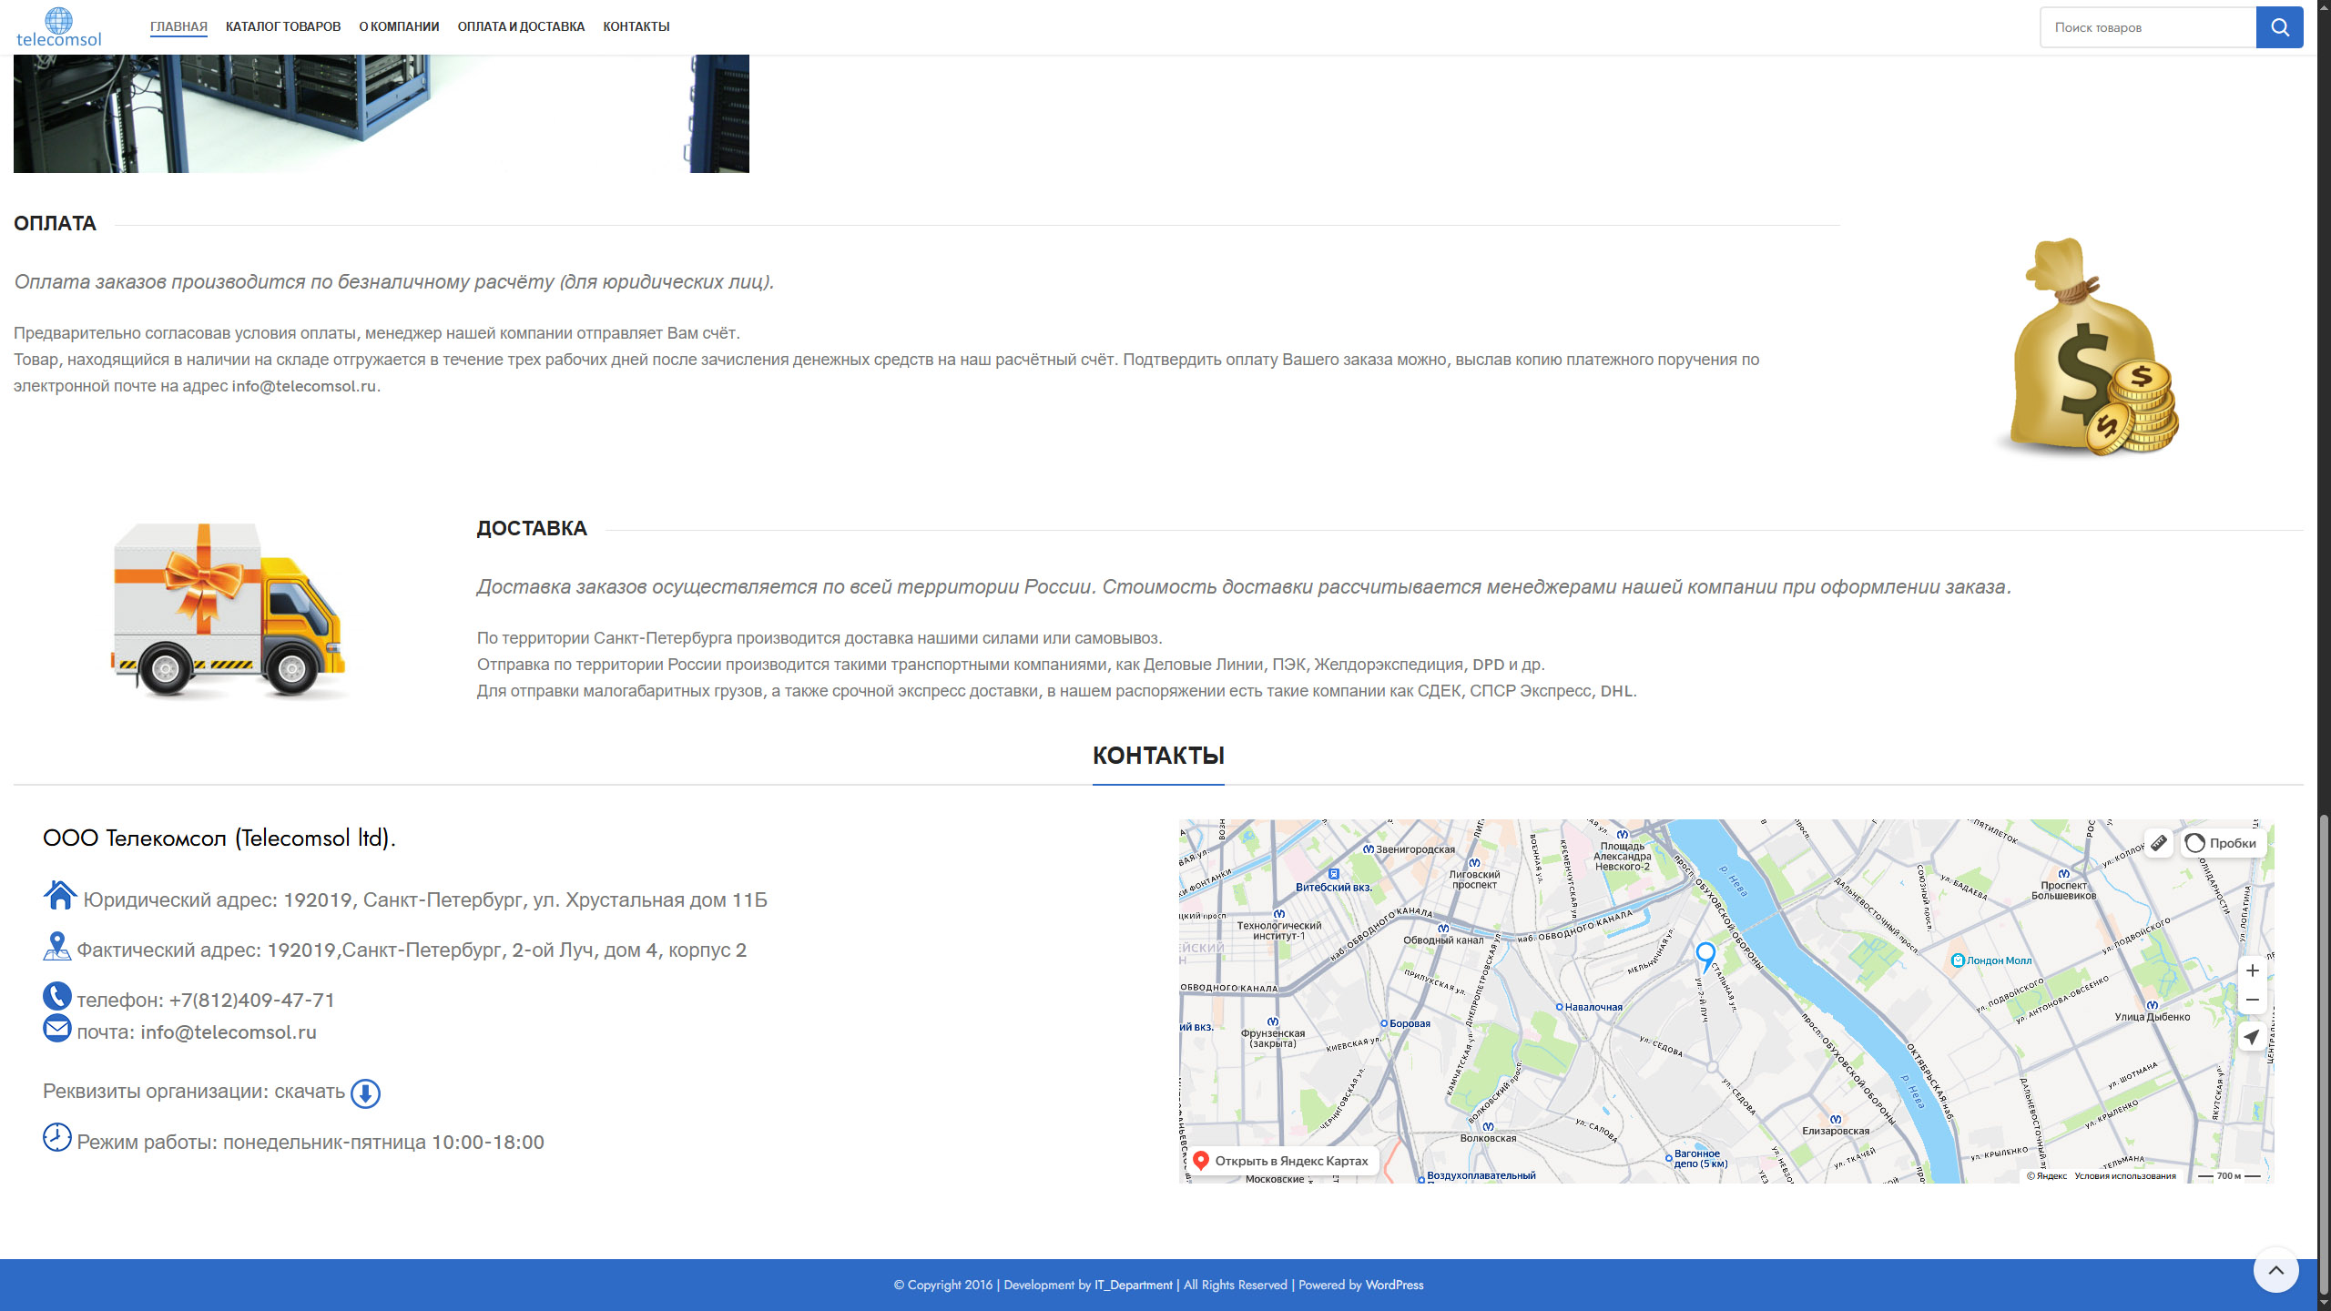Click the map geolocation arrow icon

(2252, 1037)
